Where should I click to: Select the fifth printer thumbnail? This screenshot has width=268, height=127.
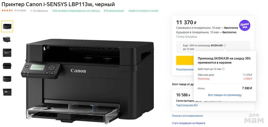click(x=7, y=79)
